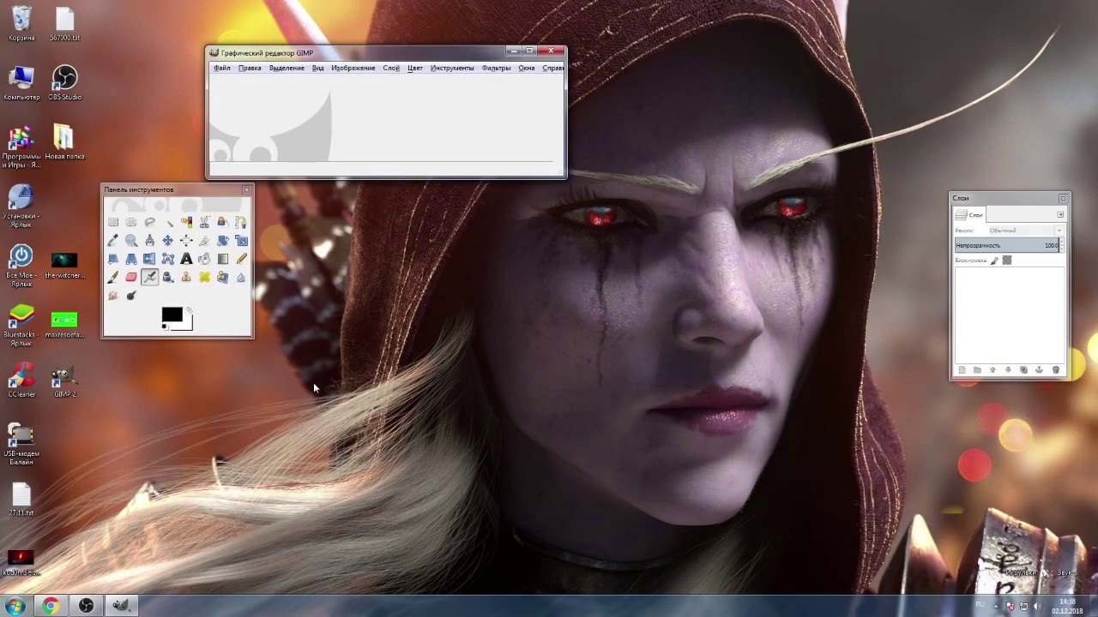Screen dimensions: 1098x617
Task: Select the Scissors Select tool
Action: [204, 222]
